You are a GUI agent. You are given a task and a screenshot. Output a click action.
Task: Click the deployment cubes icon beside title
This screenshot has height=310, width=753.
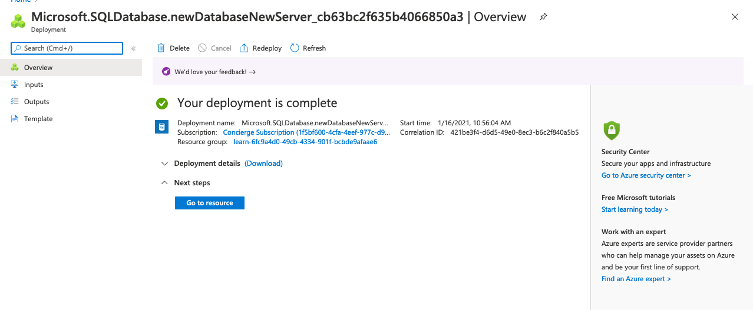(x=18, y=21)
